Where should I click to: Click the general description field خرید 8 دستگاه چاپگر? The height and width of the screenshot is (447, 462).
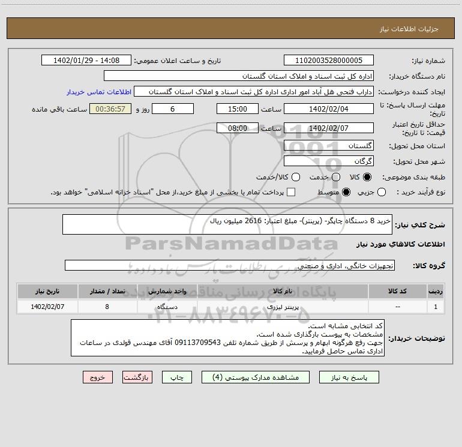[x=227, y=224]
